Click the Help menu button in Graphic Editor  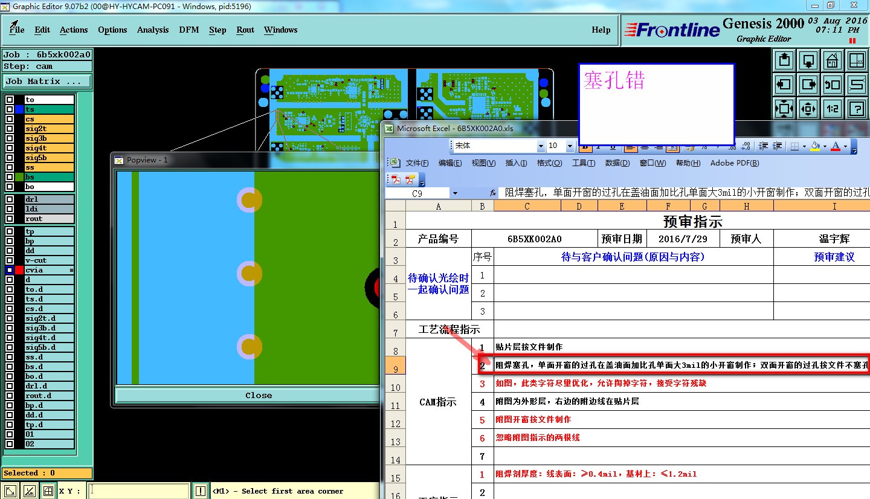point(601,30)
